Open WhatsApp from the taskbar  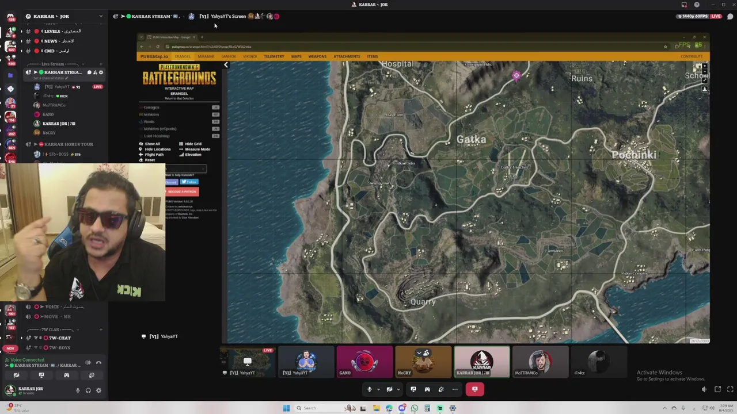[x=414, y=408]
